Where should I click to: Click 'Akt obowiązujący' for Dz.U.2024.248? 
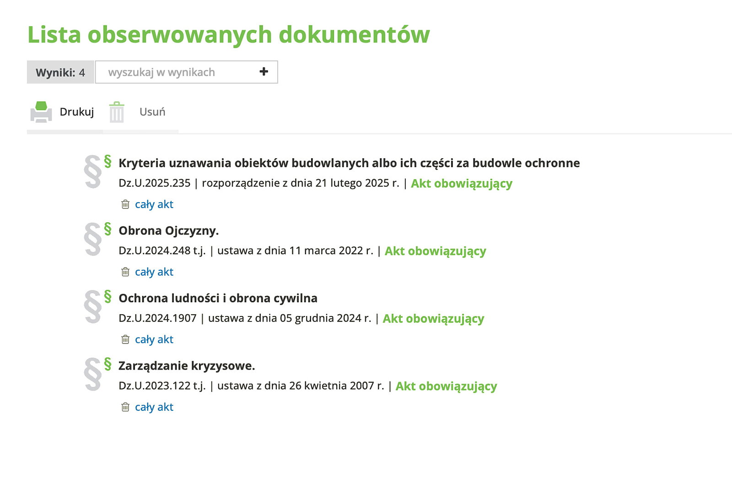[436, 251]
